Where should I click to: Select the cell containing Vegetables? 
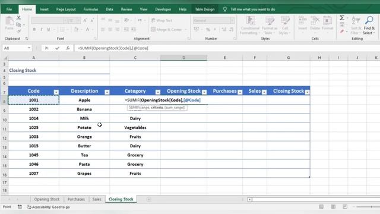tap(135, 128)
